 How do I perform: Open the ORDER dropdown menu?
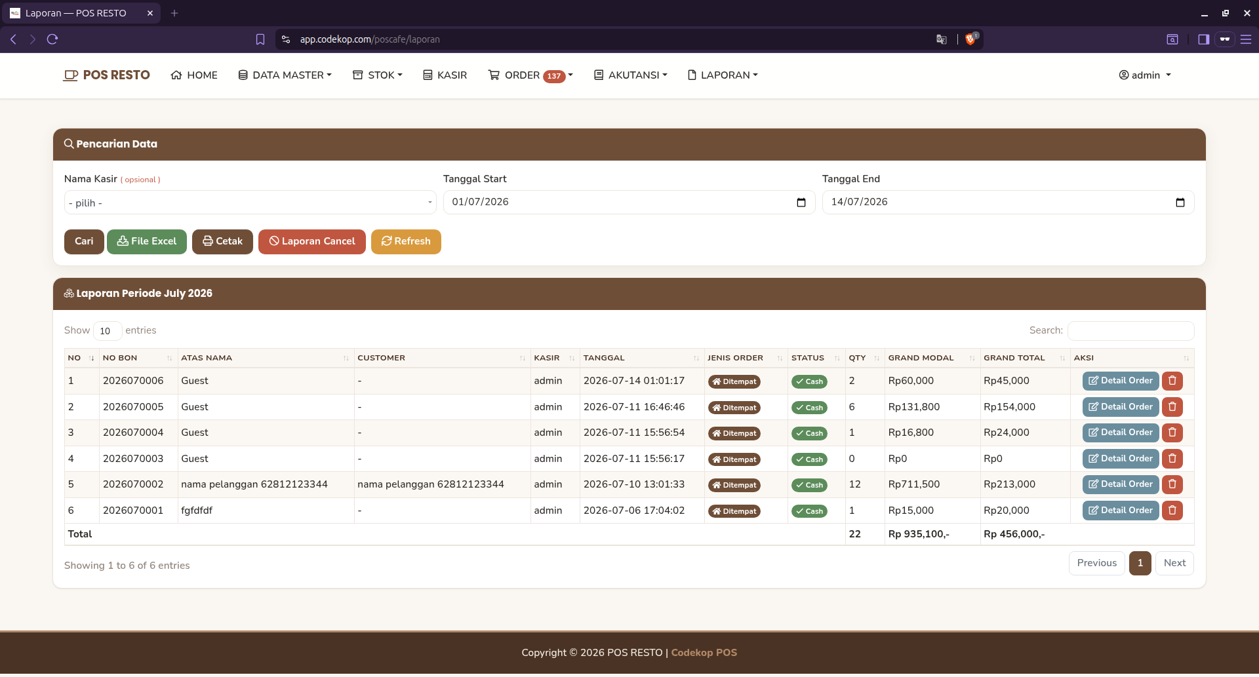[530, 75]
